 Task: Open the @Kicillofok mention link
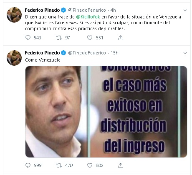pos(88,17)
